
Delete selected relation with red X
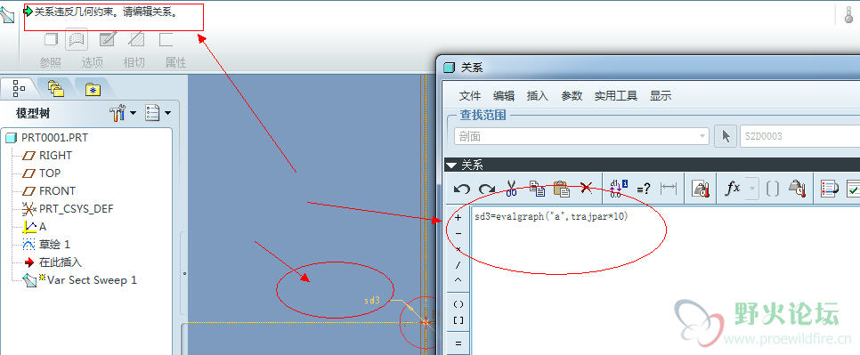586,189
